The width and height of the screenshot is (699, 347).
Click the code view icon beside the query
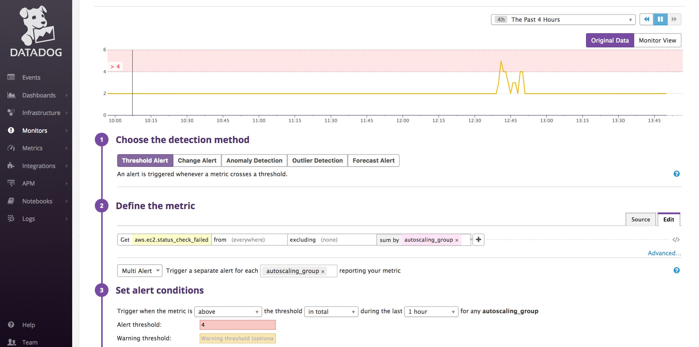click(677, 239)
